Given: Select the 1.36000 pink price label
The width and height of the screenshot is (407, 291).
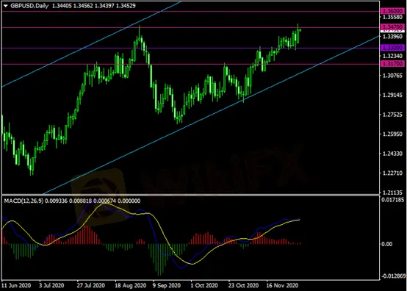Looking at the screenshot, I should [x=392, y=11].
